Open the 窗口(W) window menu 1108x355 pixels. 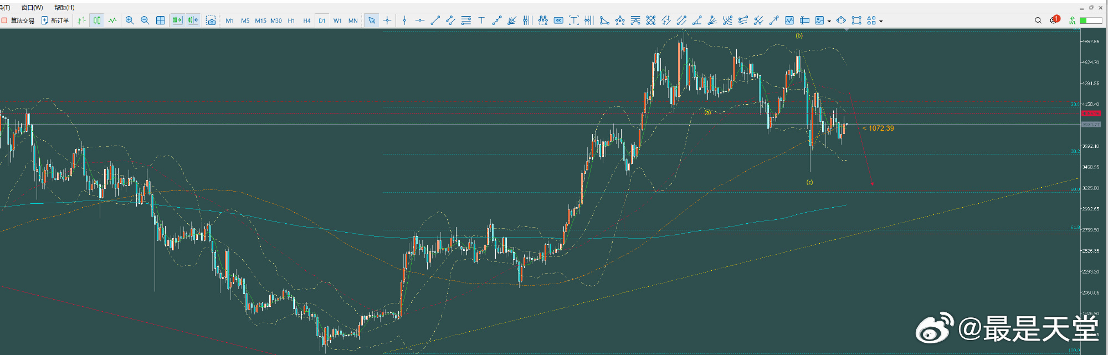pyautogui.click(x=32, y=7)
